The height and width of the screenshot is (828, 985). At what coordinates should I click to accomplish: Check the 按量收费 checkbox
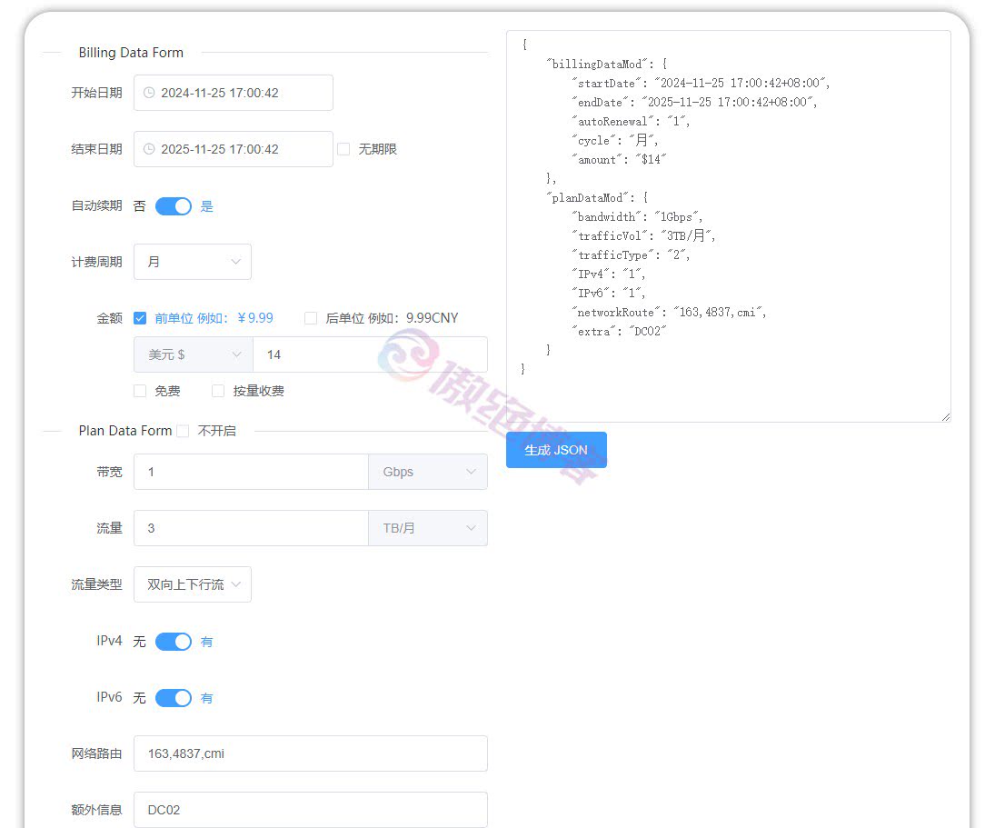[x=218, y=392]
